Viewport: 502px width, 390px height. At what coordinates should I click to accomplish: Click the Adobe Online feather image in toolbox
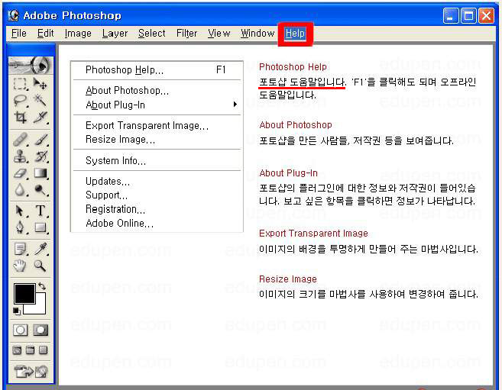coord(31,65)
